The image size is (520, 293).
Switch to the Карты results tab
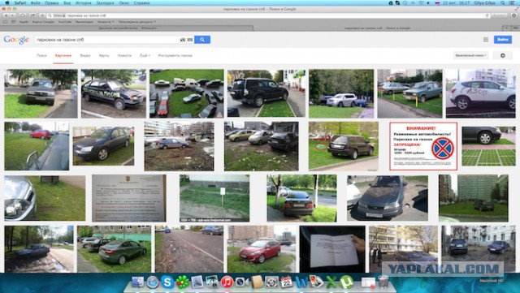(104, 56)
